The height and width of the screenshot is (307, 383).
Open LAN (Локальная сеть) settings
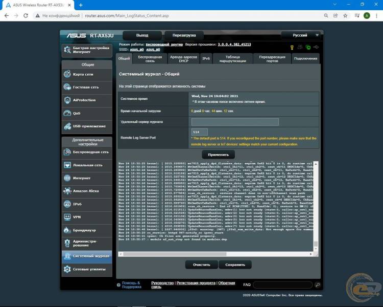(x=87, y=165)
